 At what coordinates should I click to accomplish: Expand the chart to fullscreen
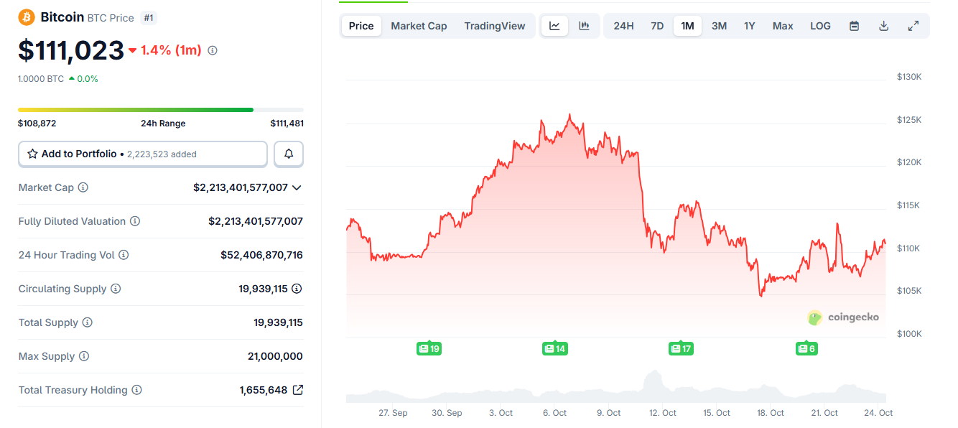tap(913, 26)
